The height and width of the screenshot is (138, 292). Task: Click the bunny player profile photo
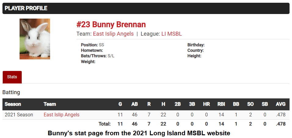35,39
